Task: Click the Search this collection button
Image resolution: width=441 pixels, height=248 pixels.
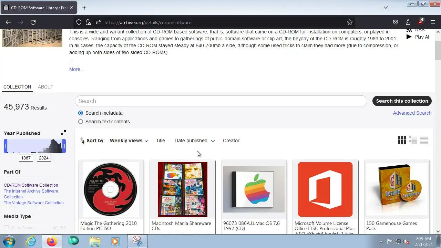Action: tap(402, 101)
